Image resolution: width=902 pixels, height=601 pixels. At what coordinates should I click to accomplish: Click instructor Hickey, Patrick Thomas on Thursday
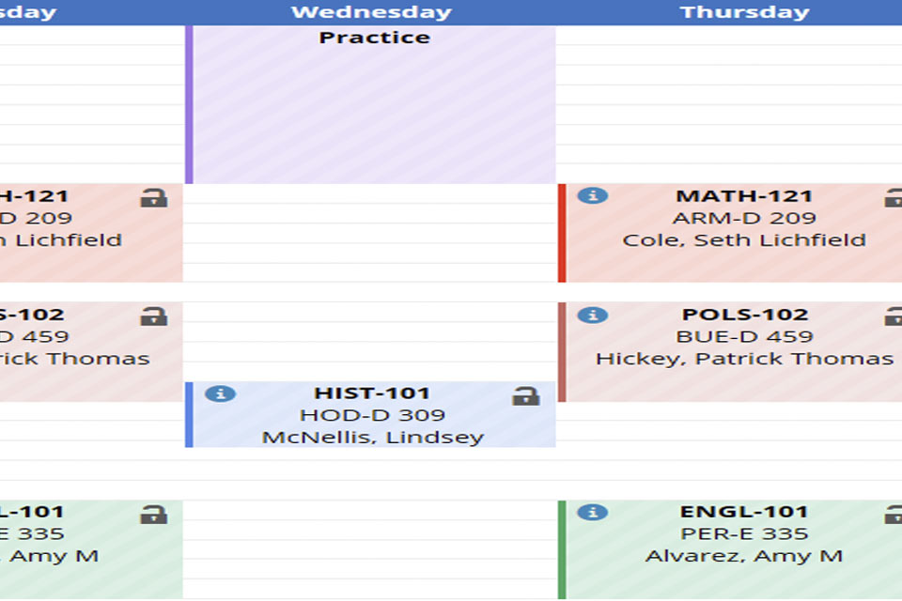[x=744, y=359]
